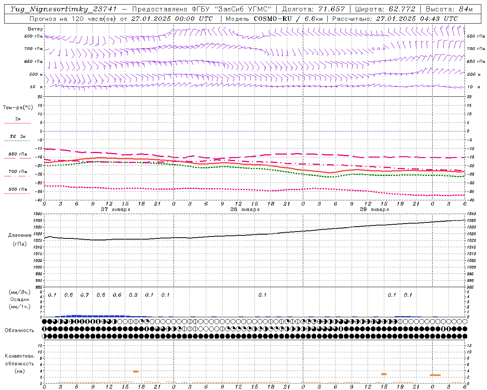Screen dimensions: 487x390
Task: Select the elevation label 'Высота: 84м'
Action: point(449,9)
